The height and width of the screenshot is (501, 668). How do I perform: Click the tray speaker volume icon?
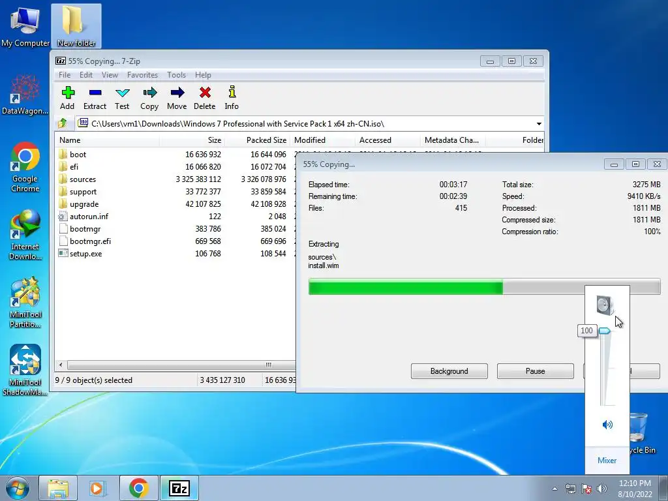point(602,489)
